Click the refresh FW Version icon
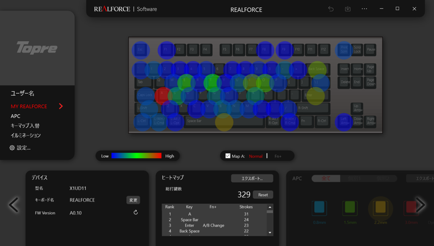This screenshot has height=246, width=434. coord(136,212)
